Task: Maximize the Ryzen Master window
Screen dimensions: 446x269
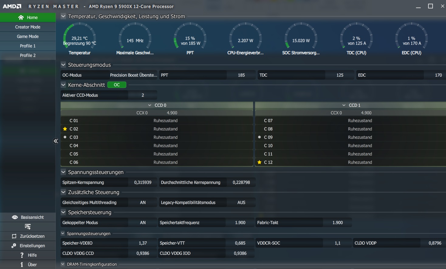Action: [x=431, y=6]
